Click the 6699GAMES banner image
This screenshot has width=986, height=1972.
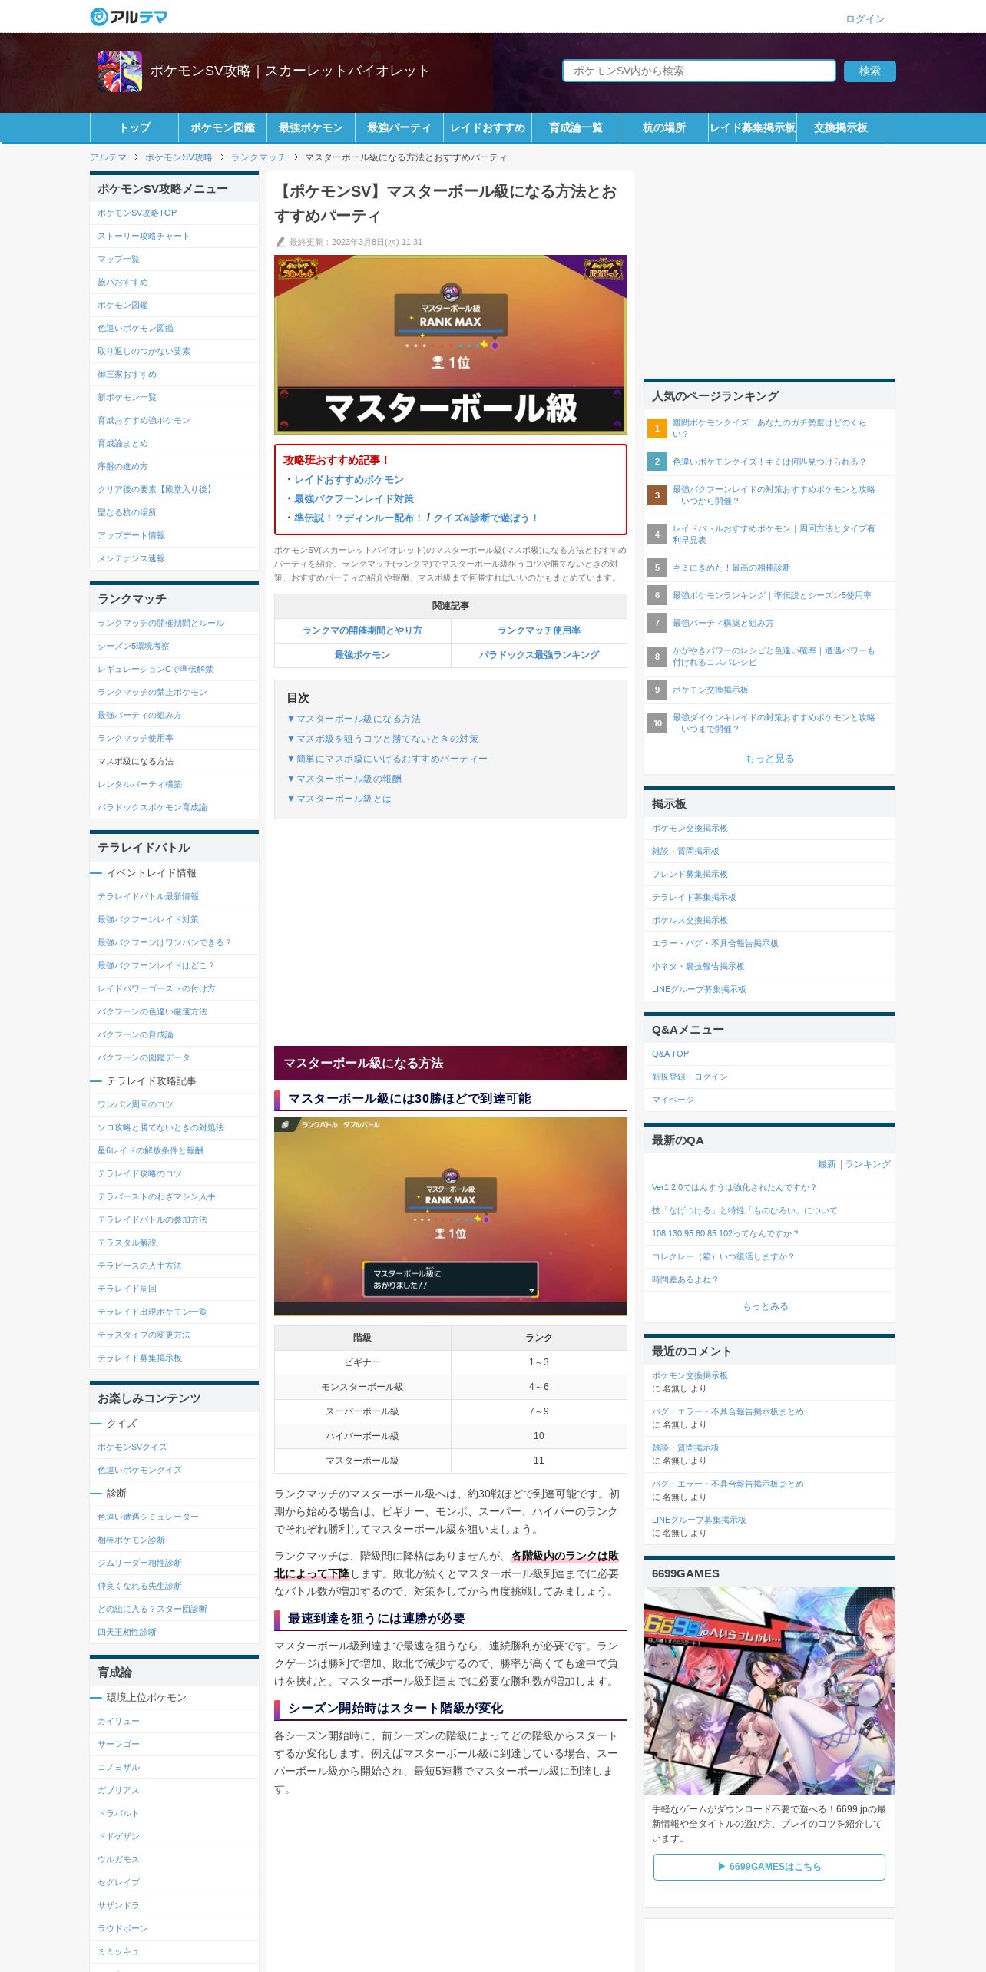pyautogui.click(x=769, y=1690)
